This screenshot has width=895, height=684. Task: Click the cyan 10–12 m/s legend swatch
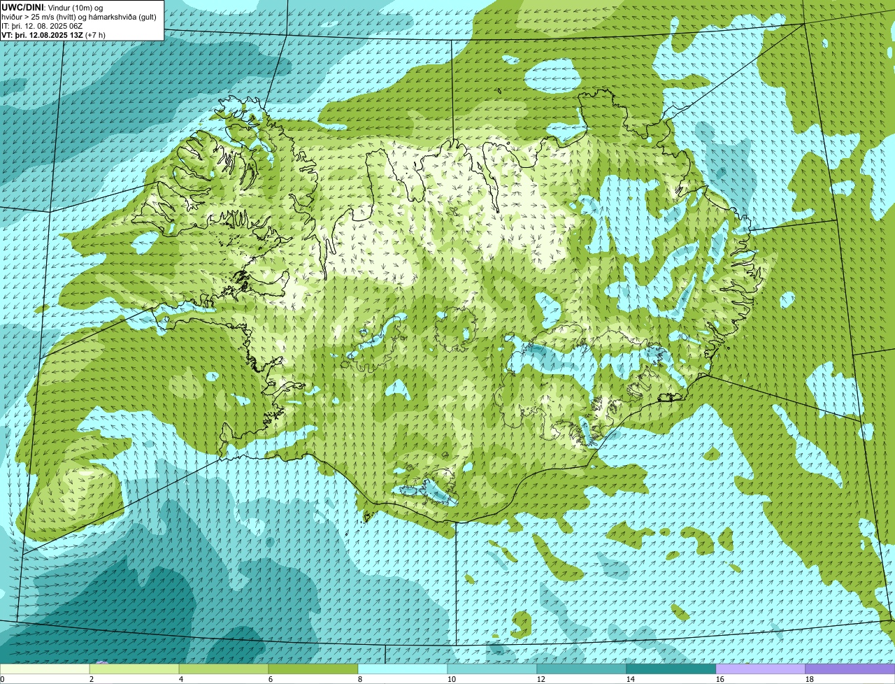(x=492, y=669)
